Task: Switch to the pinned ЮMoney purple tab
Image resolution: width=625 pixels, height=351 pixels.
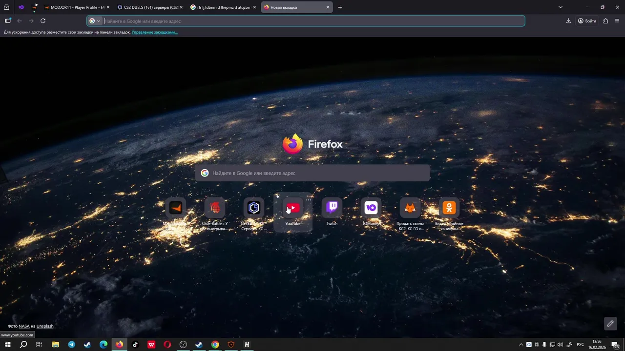Action: [21, 7]
